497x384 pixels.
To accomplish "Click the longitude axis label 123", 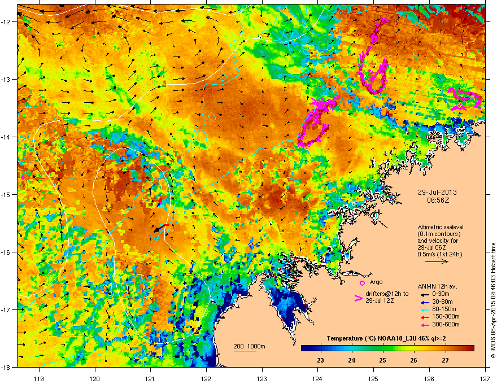I will [x=262, y=378].
